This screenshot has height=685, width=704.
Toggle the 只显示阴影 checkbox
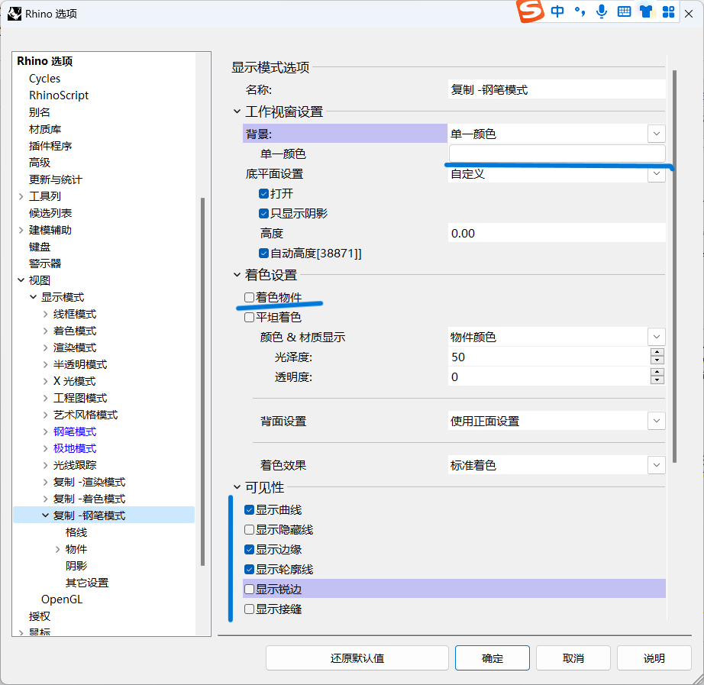(x=263, y=213)
